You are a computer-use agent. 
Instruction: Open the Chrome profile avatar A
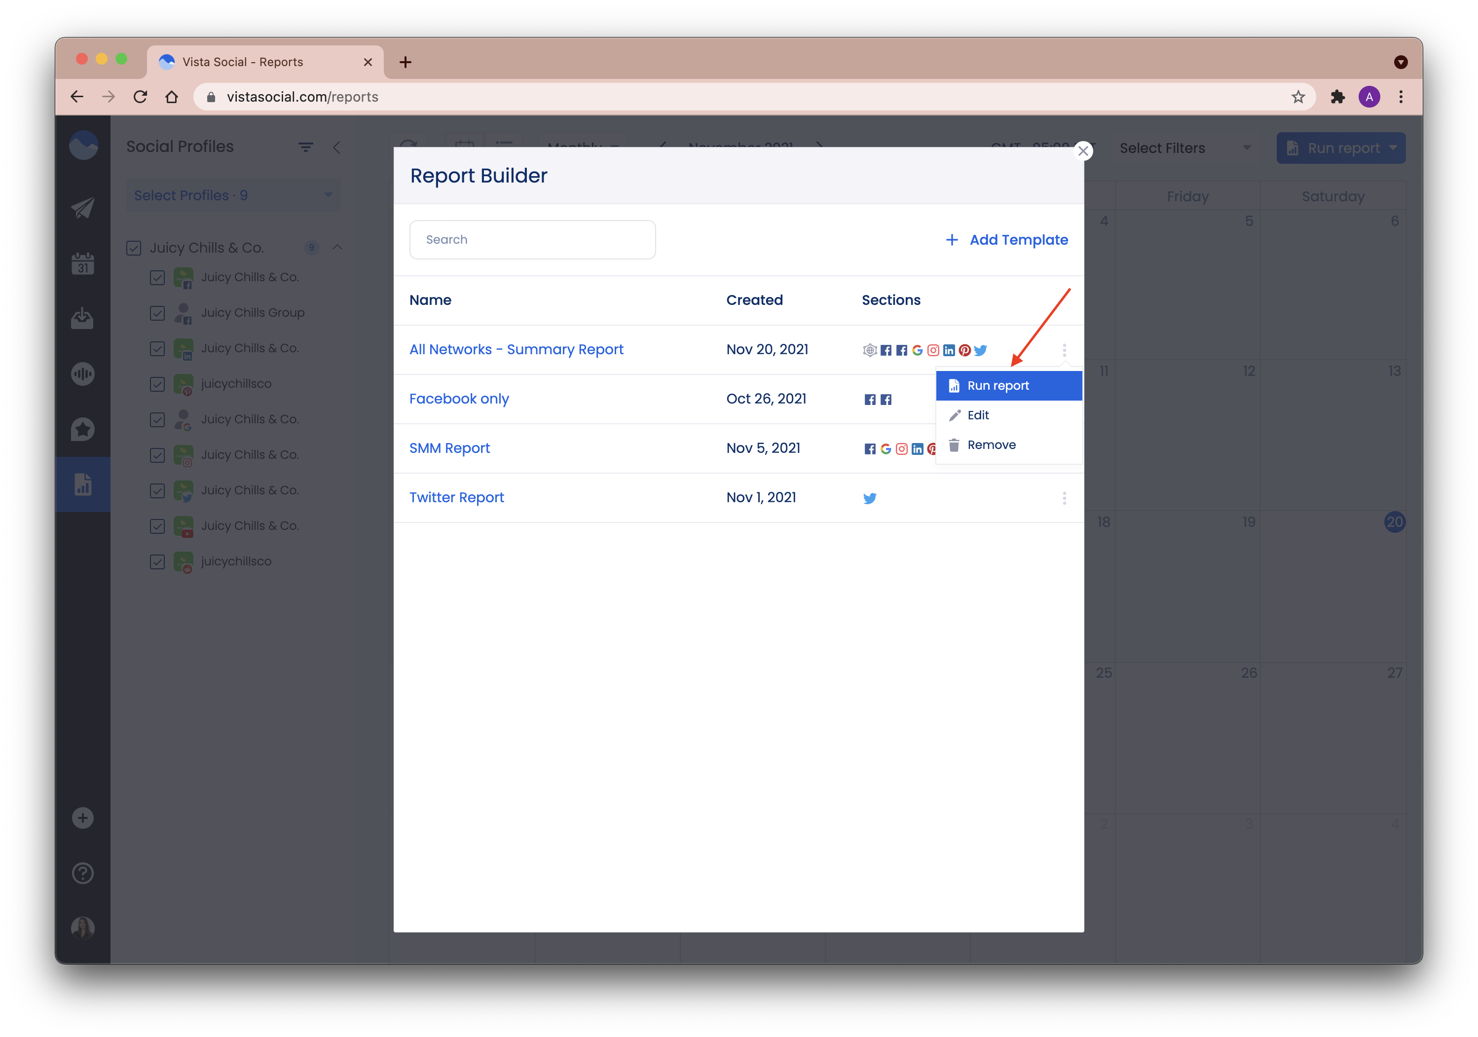pyautogui.click(x=1369, y=97)
